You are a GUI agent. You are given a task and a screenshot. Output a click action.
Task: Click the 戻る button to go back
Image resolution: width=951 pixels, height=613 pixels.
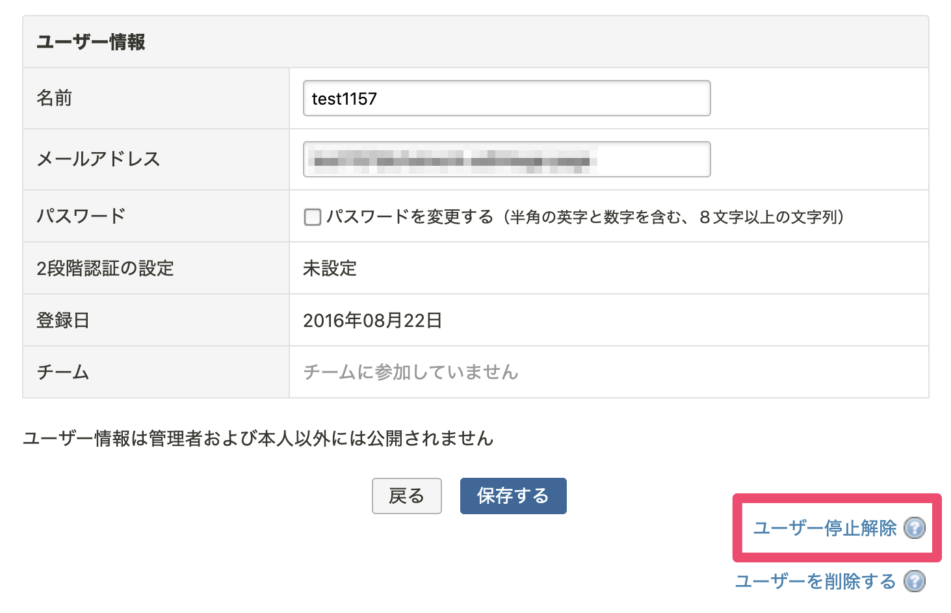pyautogui.click(x=406, y=496)
